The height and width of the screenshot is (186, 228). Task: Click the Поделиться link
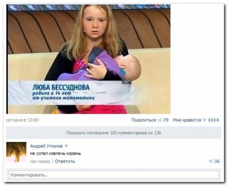(x=143, y=120)
